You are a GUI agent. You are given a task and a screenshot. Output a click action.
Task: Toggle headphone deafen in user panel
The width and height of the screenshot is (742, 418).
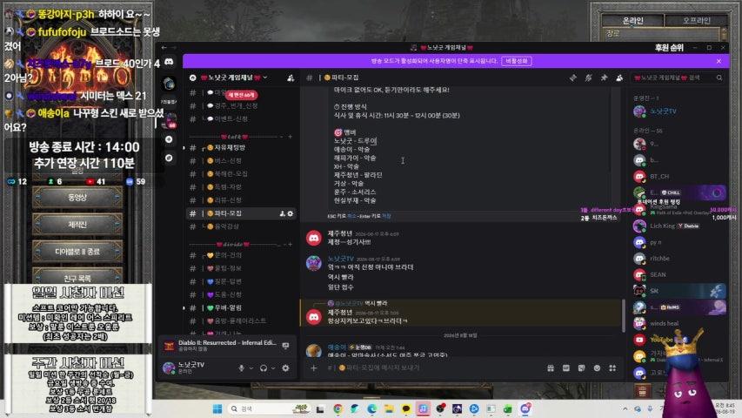coord(264,367)
